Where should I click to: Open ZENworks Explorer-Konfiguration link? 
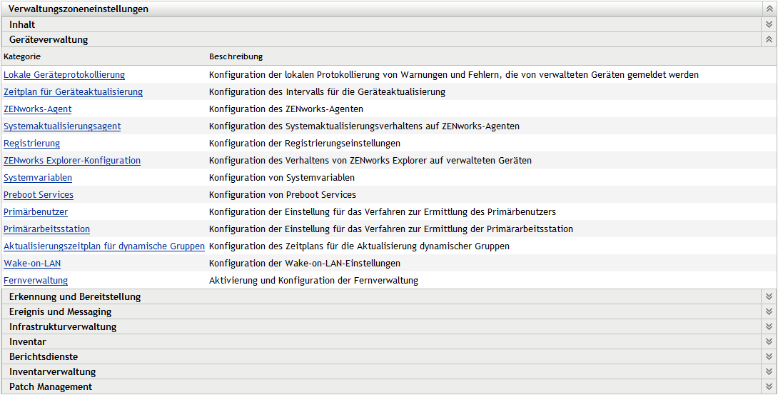(72, 161)
